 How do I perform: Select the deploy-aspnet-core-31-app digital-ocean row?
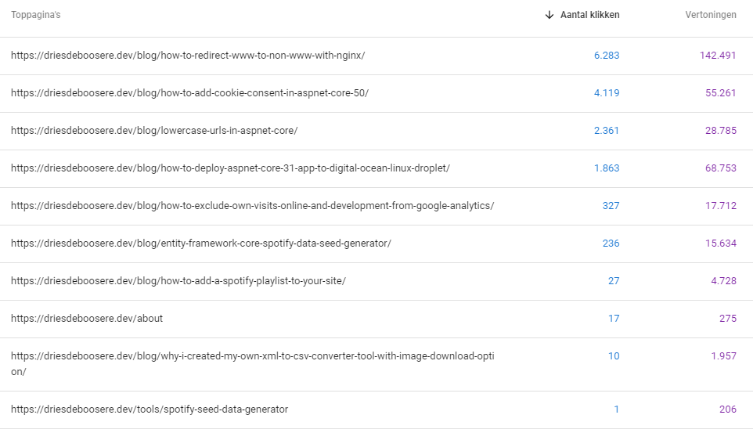(x=376, y=168)
